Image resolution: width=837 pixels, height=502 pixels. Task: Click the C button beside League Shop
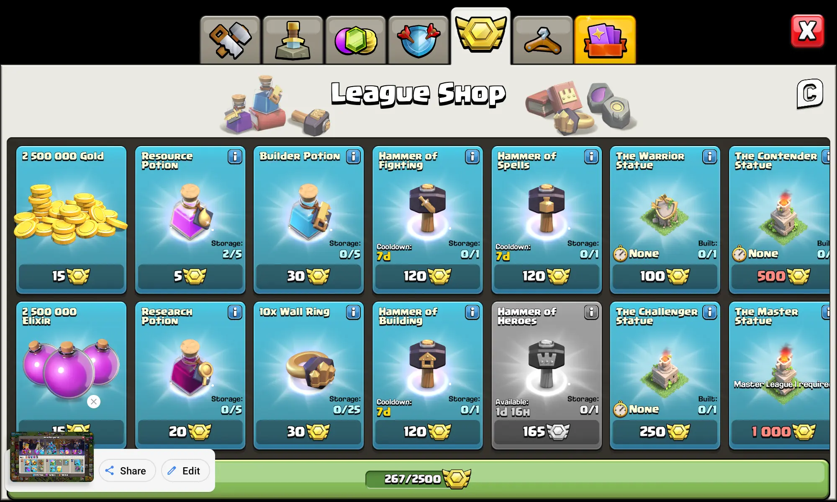(x=810, y=93)
